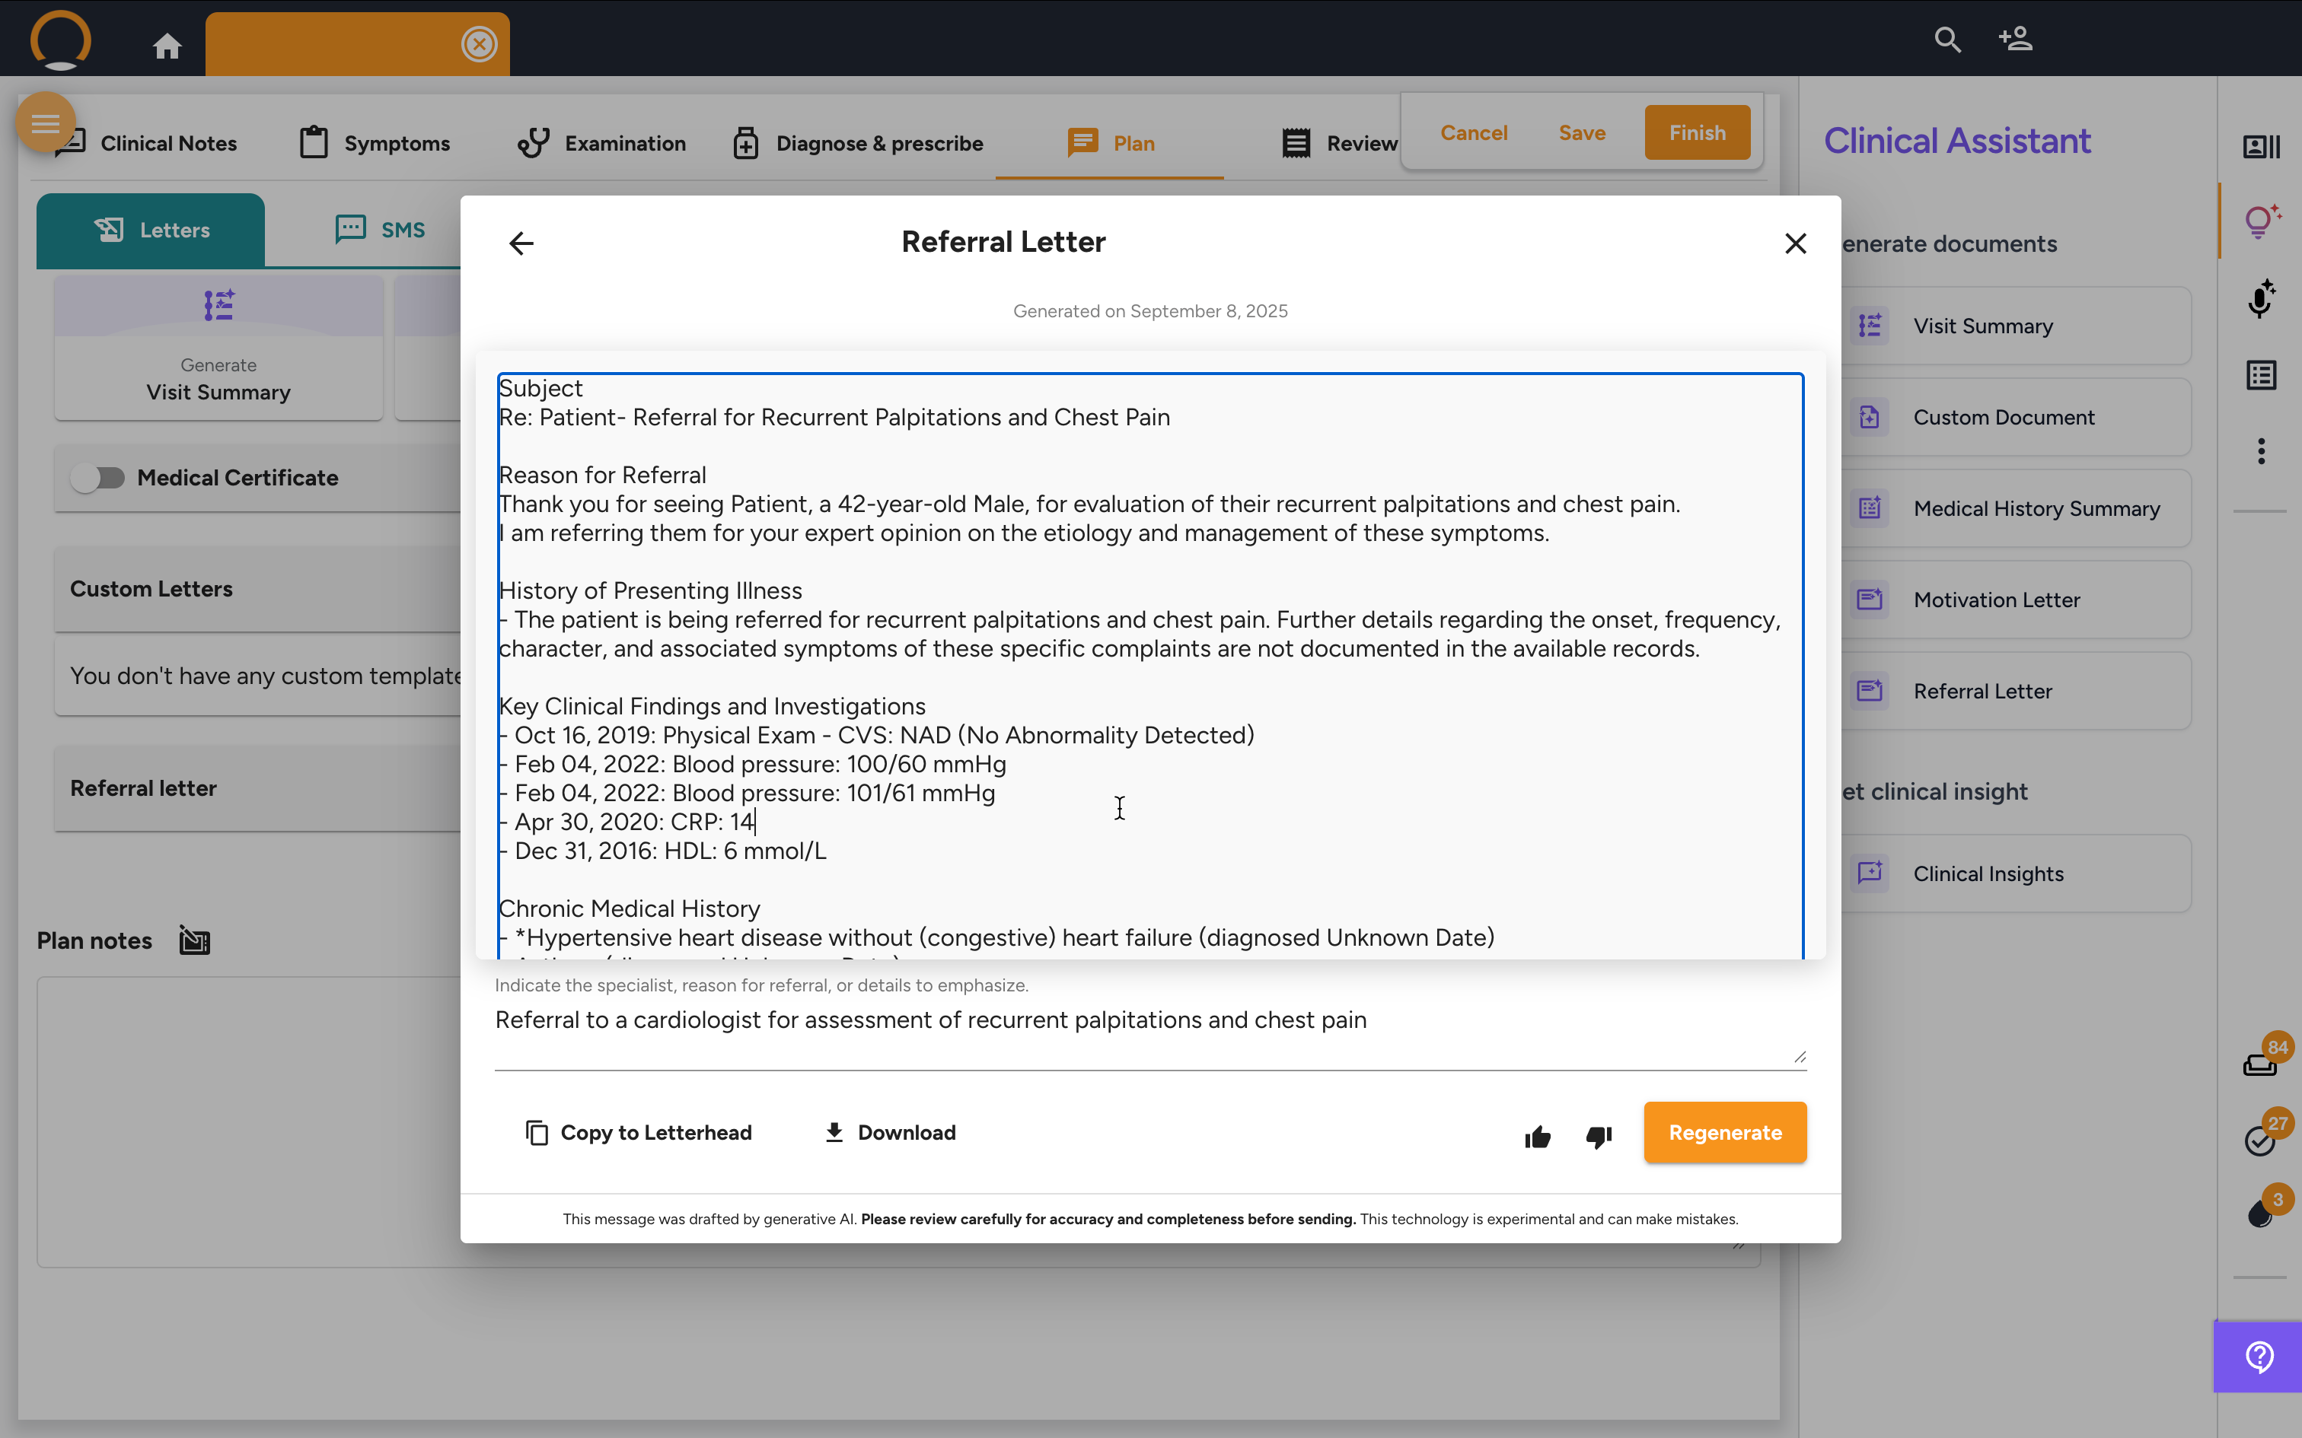Click the home icon
Screen dimensions: 2302x1438
pyautogui.click(x=167, y=46)
